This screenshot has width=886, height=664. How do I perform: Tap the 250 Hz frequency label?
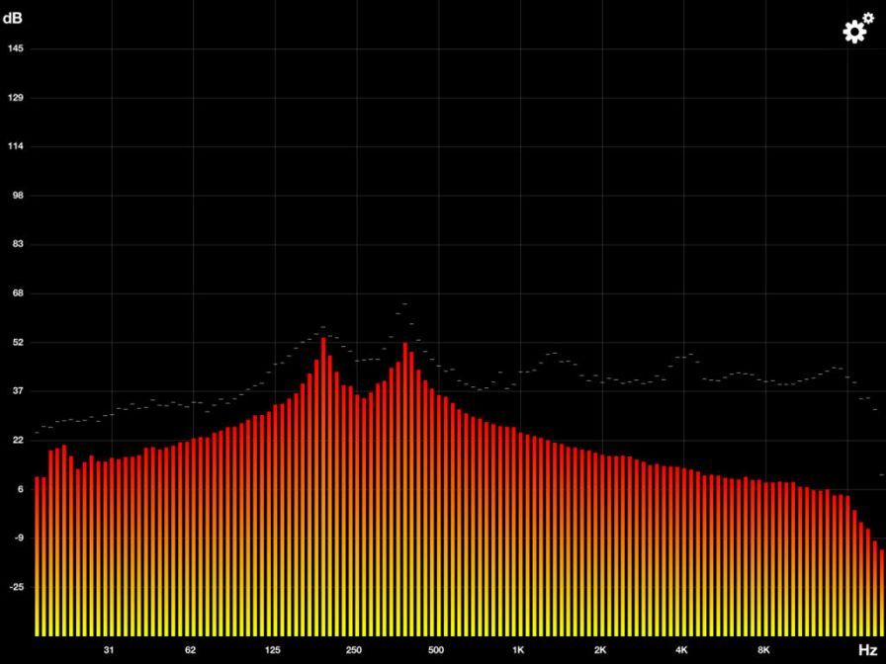(x=354, y=650)
